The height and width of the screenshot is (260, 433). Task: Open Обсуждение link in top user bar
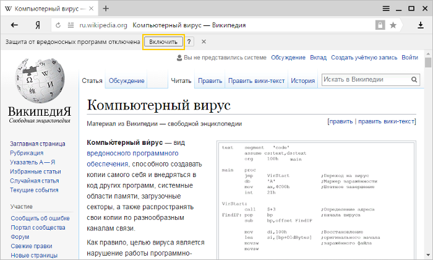[x=288, y=58]
